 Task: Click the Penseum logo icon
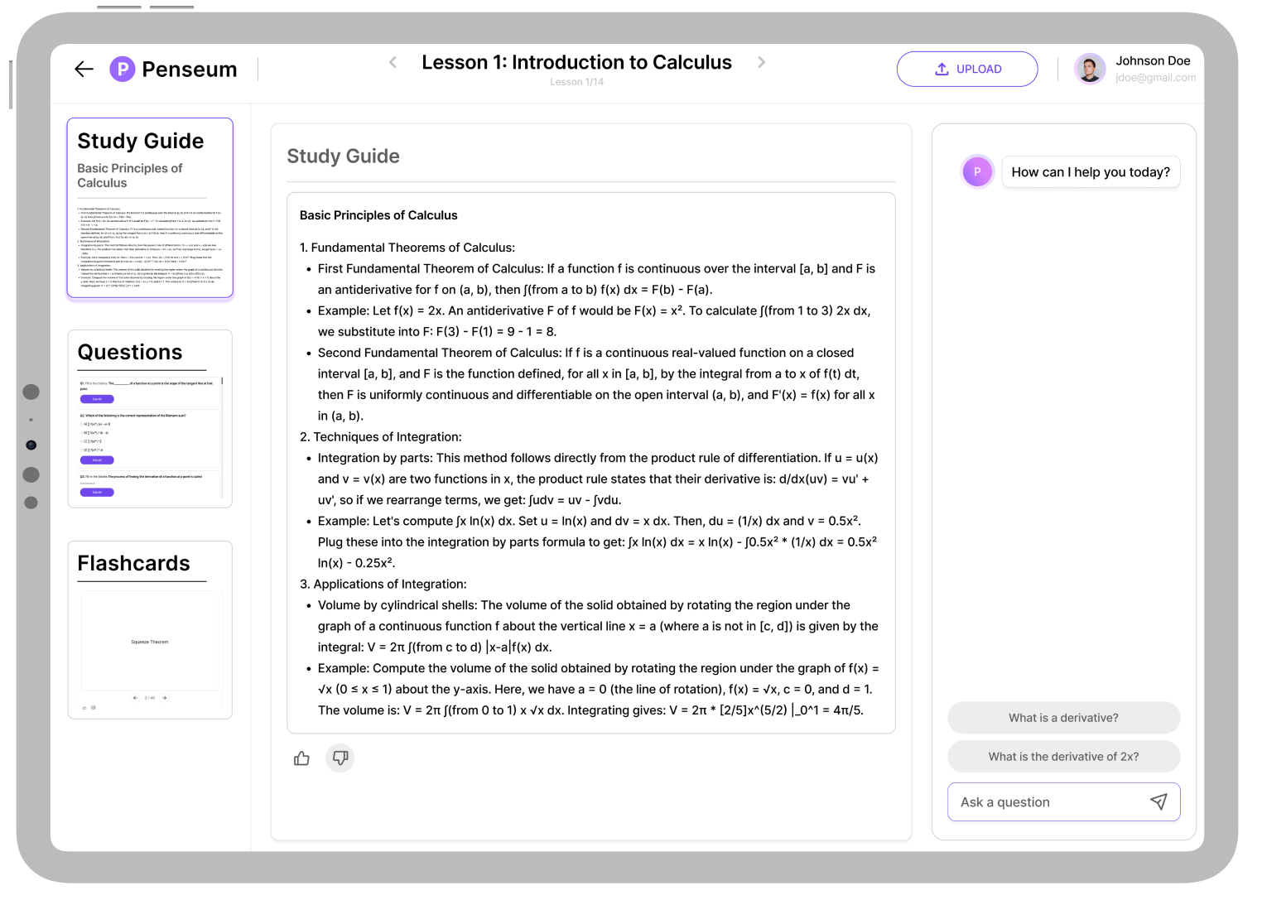[122, 70]
